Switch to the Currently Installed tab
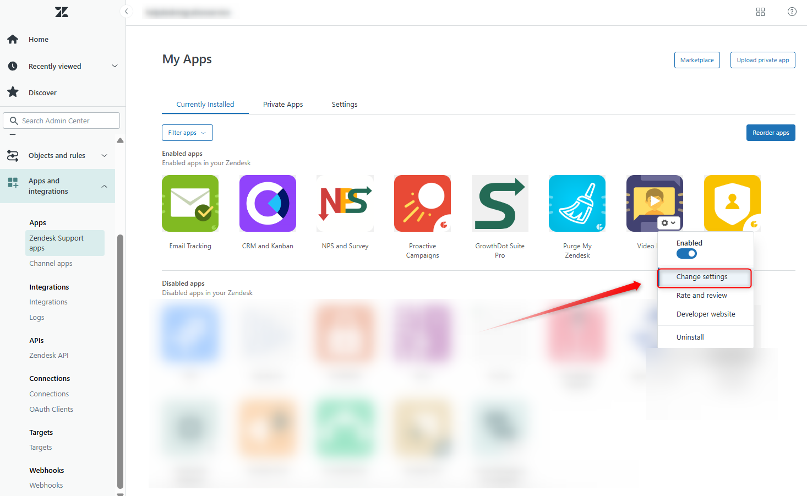This screenshot has width=807, height=496. click(205, 104)
